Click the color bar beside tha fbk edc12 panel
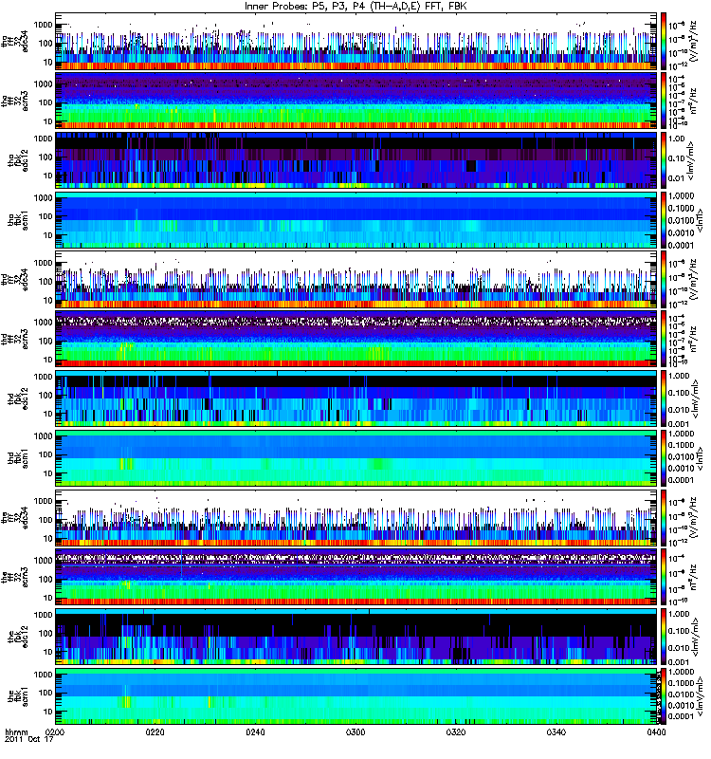The height and width of the screenshot is (759, 711). click(664, 160)
